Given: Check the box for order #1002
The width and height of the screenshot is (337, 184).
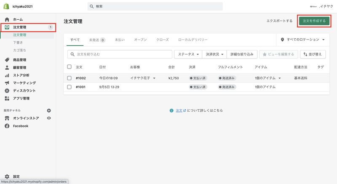Looking at the screenshot, I should pyautogui.click(x=69, y=78).
